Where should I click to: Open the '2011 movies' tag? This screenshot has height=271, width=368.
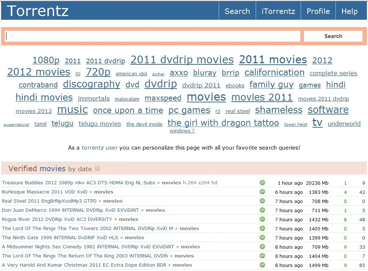tap(273, 60)
